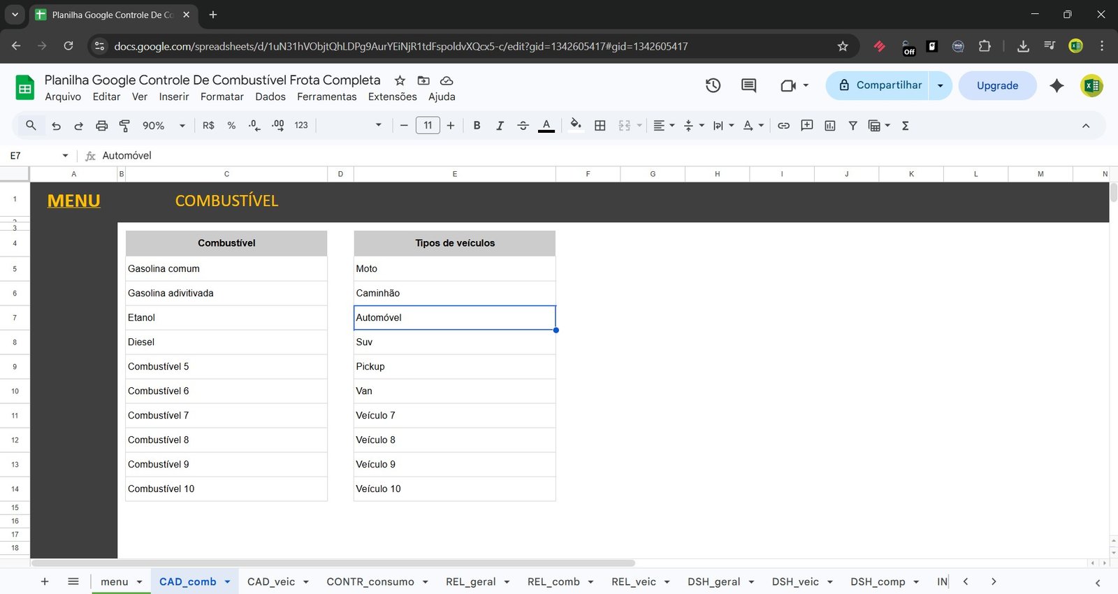This screenshot has width=1118, height=594.
Task: Open vertical align dropdown
Action: pyautogui.click(x=694, y=126)
